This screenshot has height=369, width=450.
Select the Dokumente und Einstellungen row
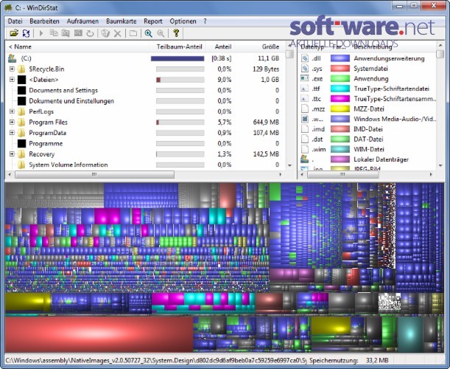(x=144, y=101)
